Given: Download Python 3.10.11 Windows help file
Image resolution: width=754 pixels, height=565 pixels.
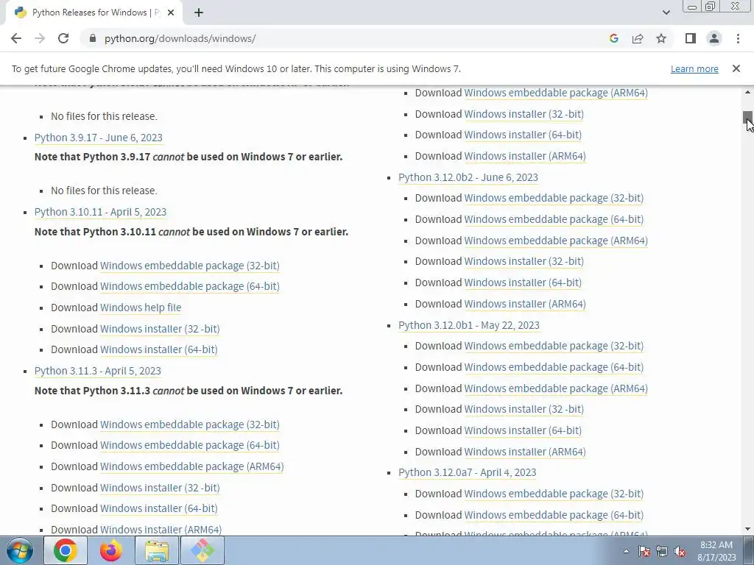Looking at the screenshot, I should (141, 308).
